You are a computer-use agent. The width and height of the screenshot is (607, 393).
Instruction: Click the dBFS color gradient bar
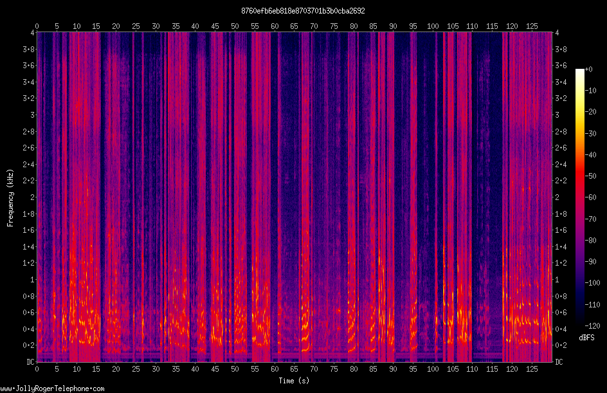coord(579,197)
